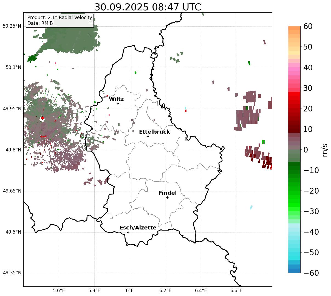The width and height of the screenshot is (331, 296).
Task: Click the 5.6°E longitude tick label
Action: (x=59, y=291)
